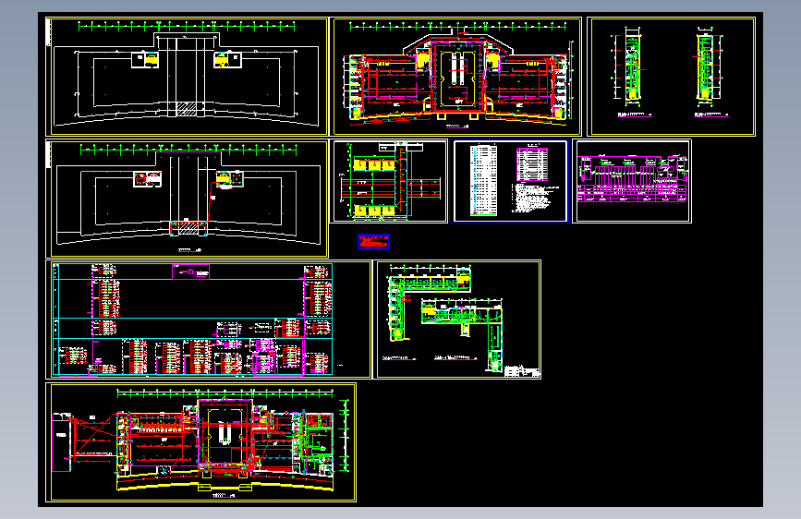Open the sheet with green L-shaped floor plans

click(457, 320)
